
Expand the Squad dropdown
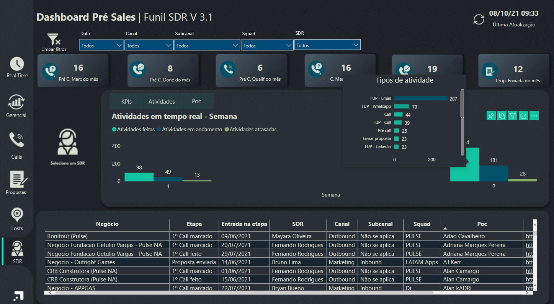point(267,46)
